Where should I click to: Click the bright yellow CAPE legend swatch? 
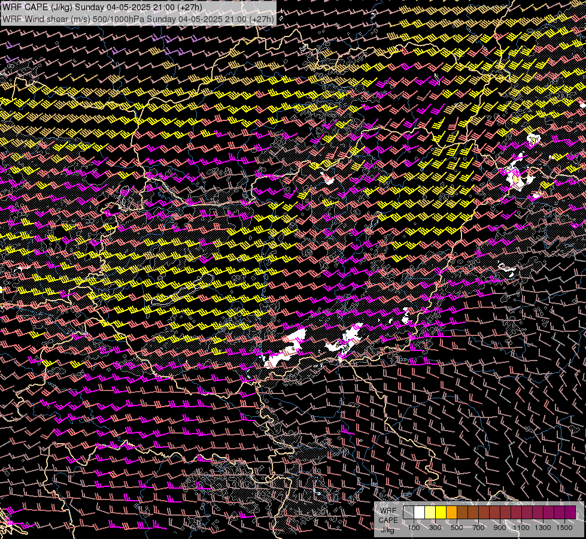[441, 513]
